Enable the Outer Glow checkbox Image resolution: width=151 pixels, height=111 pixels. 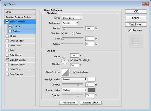coord(7,69)
